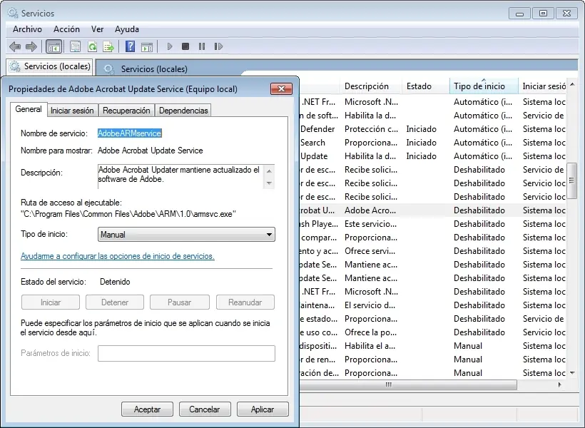Switch to the Recuperación tab
The image size is (585, 428).
tap(126, 111)
